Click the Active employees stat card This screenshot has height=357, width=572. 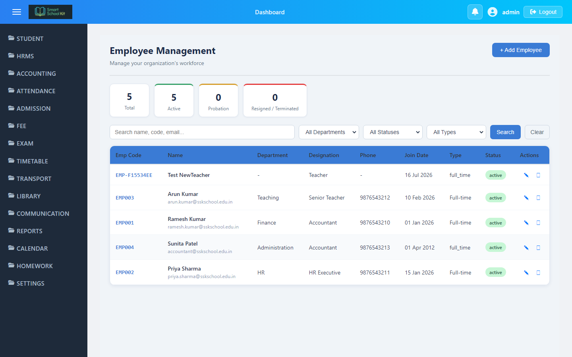[174, 100]
